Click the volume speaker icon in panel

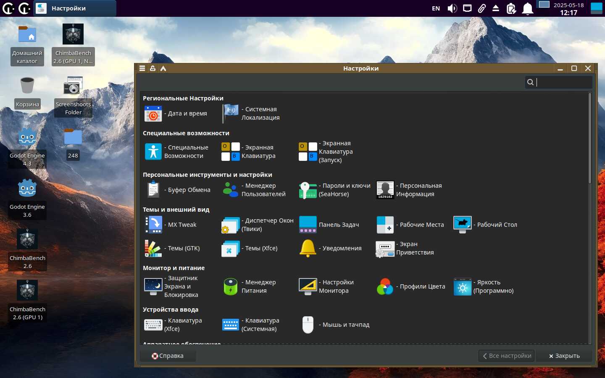point(452,8)
